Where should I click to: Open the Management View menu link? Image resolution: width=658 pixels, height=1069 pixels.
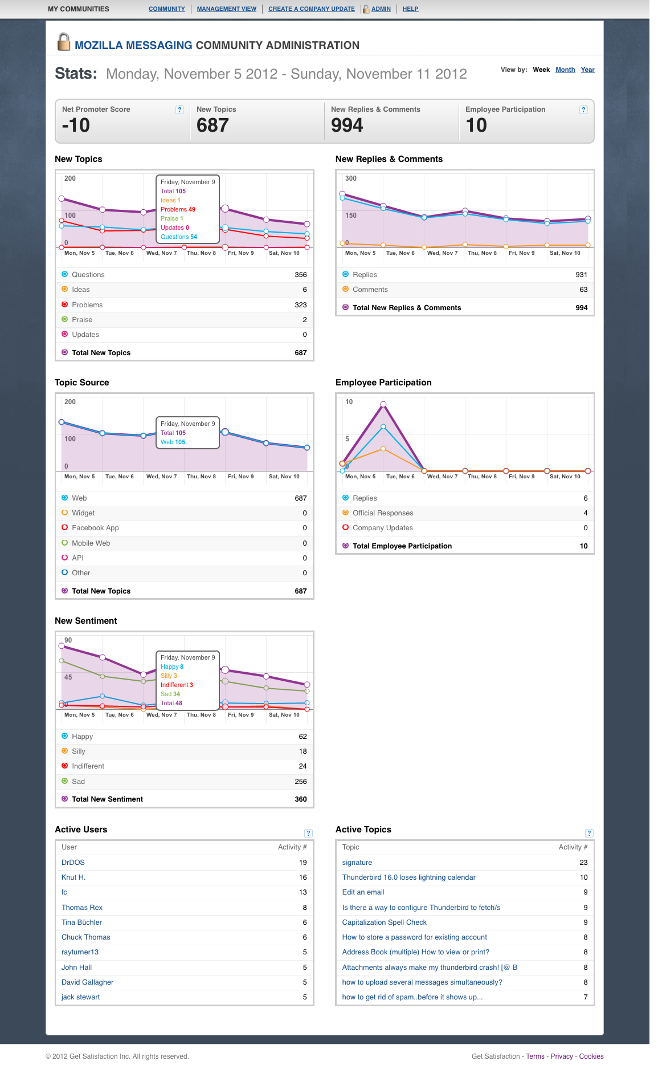pos(227,9)
